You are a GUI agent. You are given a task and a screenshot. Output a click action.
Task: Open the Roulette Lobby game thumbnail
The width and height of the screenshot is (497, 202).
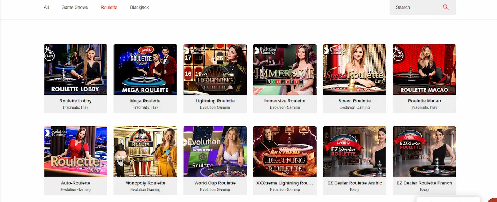tap(75, 69)
